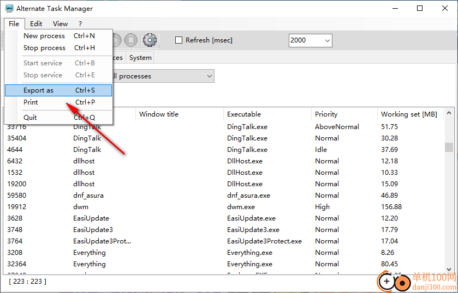Click the stop toolbar icon
Viewport: 458px width, 293px height.
click(131, 40)
